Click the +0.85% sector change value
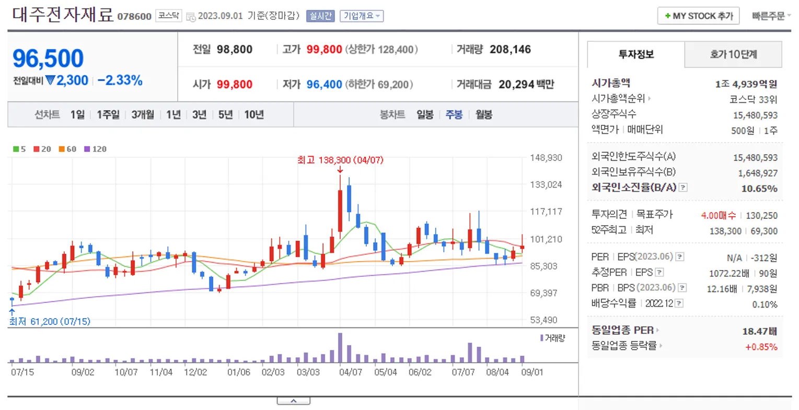 [761, 347]
